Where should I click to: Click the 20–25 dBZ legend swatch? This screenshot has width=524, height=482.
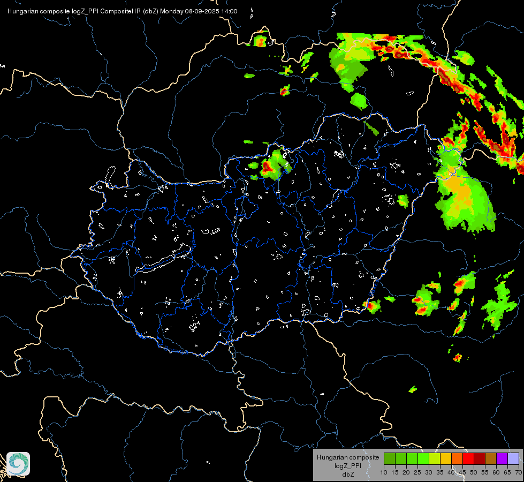click(412, 458)
